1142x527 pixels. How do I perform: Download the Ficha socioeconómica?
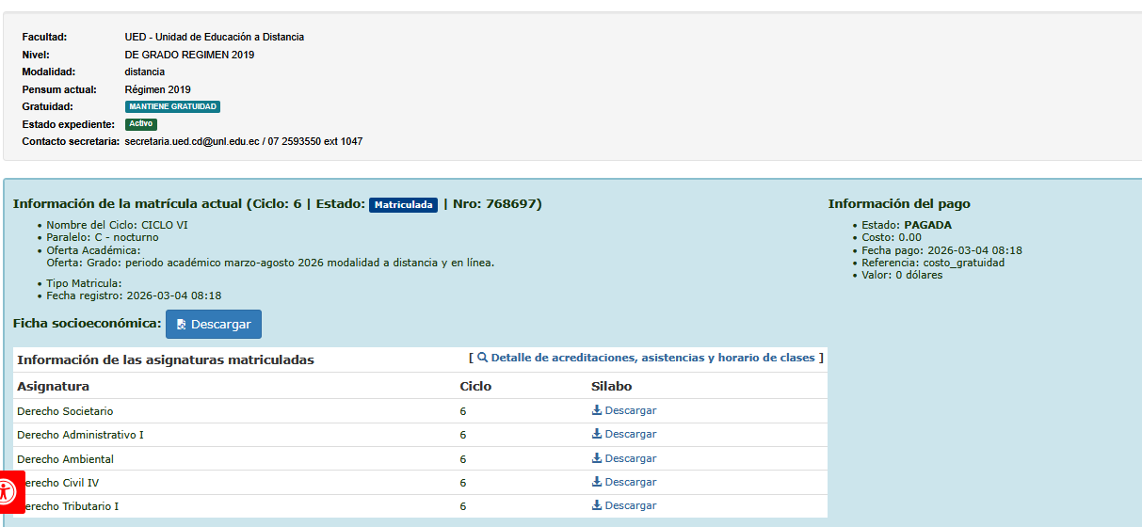(x=214, y=324)
